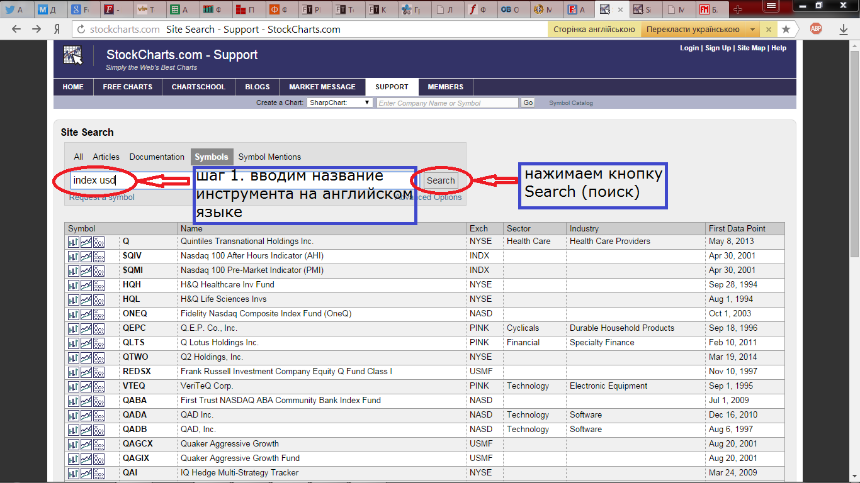Open SharpChart bar icon for QADA
The image size is (860, 483).
click(73, 415)
